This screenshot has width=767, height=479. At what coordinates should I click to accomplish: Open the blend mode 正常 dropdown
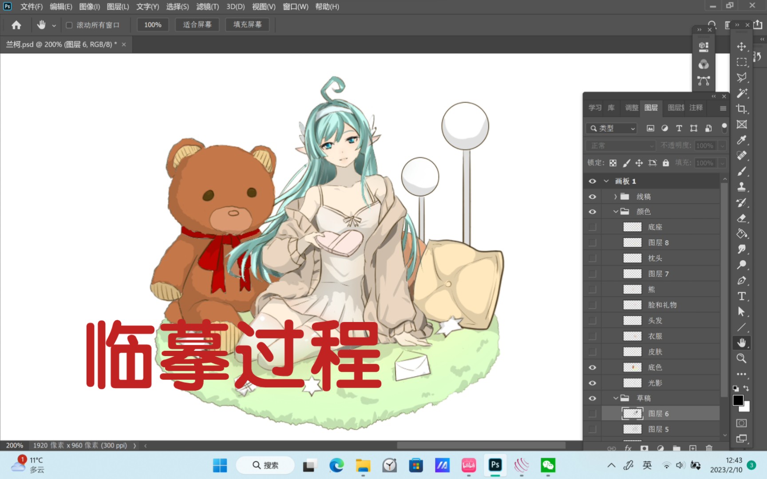(621, 145)
